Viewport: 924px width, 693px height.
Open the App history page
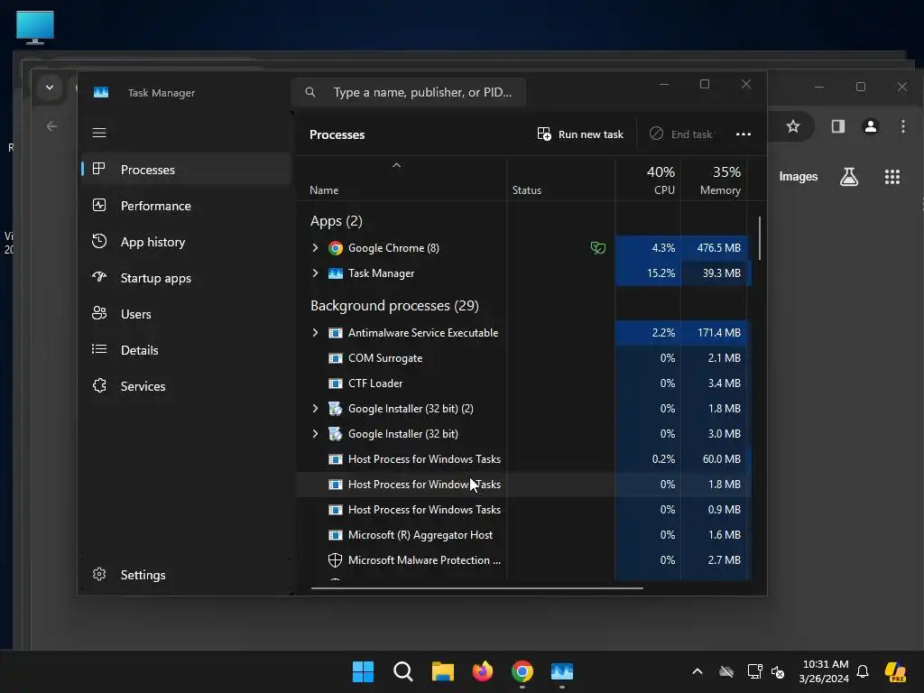pyautogui.click(x=186, y=242)
